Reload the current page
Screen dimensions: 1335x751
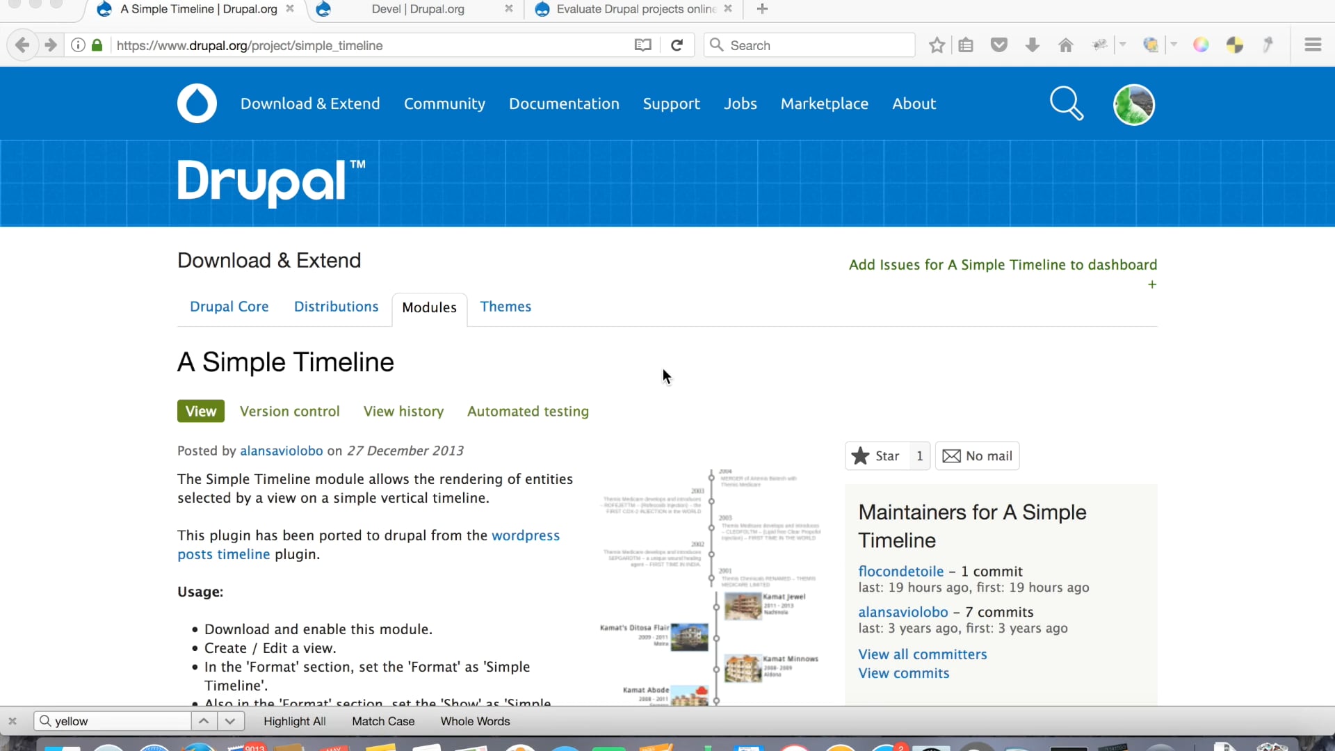click(676, 45)
